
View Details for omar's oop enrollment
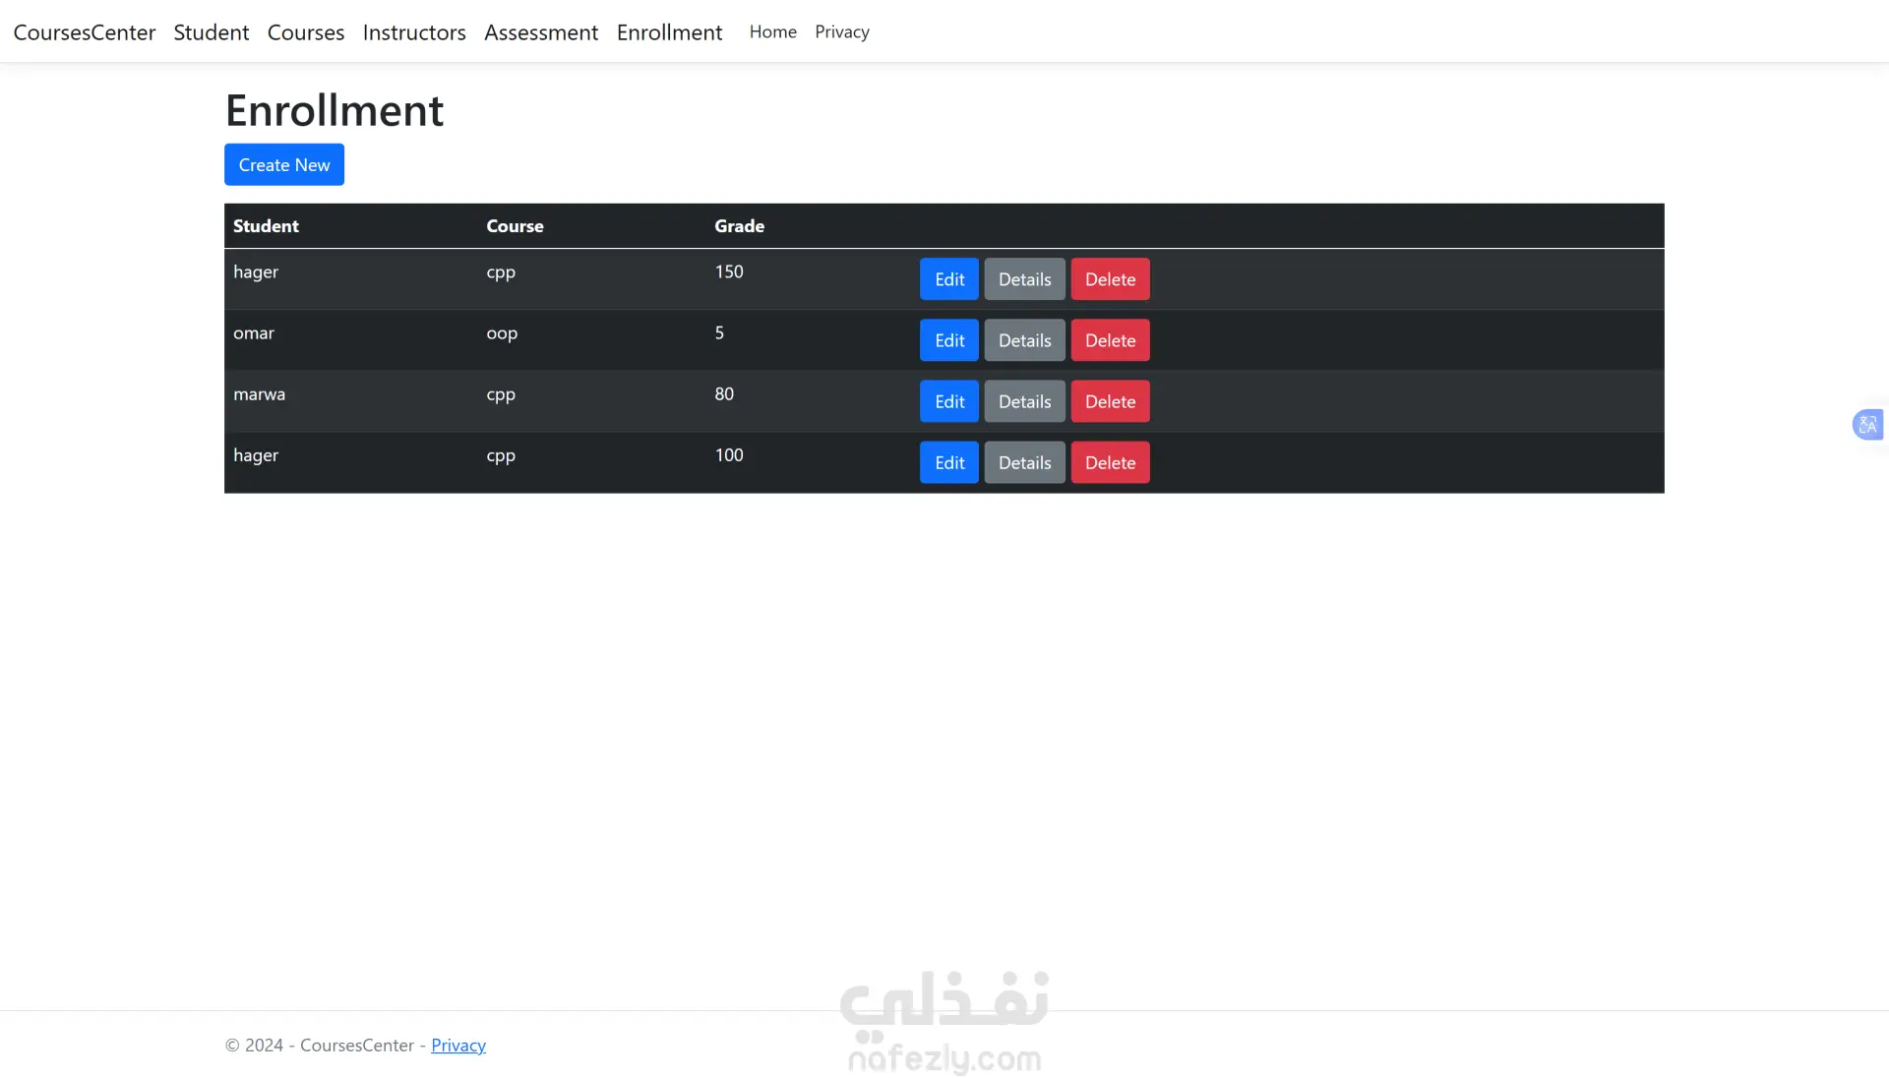[x=1024, y=340]
